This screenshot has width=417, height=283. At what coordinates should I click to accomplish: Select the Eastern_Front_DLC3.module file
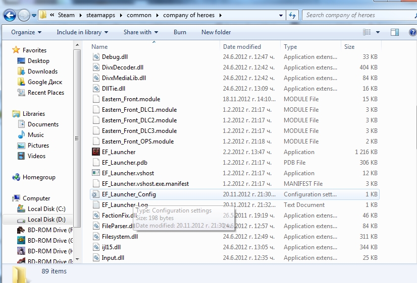(139, 131)
